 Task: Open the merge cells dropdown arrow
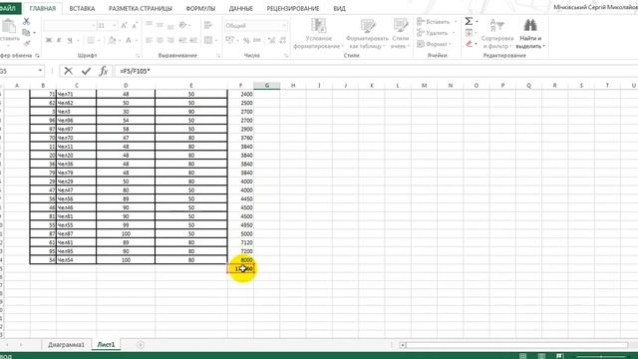(x=216, y=40)
